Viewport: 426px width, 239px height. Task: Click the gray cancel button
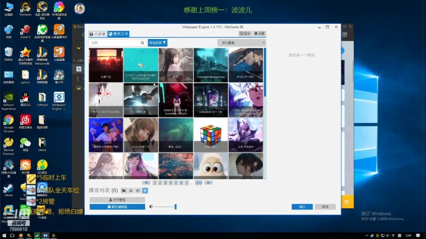coord(325,207)
